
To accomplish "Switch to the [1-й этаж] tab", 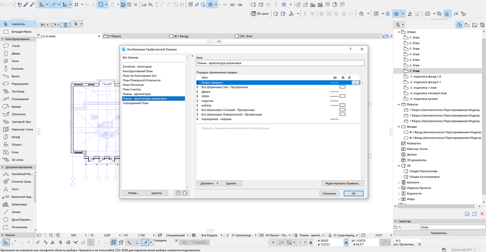I will click(69, 36).
